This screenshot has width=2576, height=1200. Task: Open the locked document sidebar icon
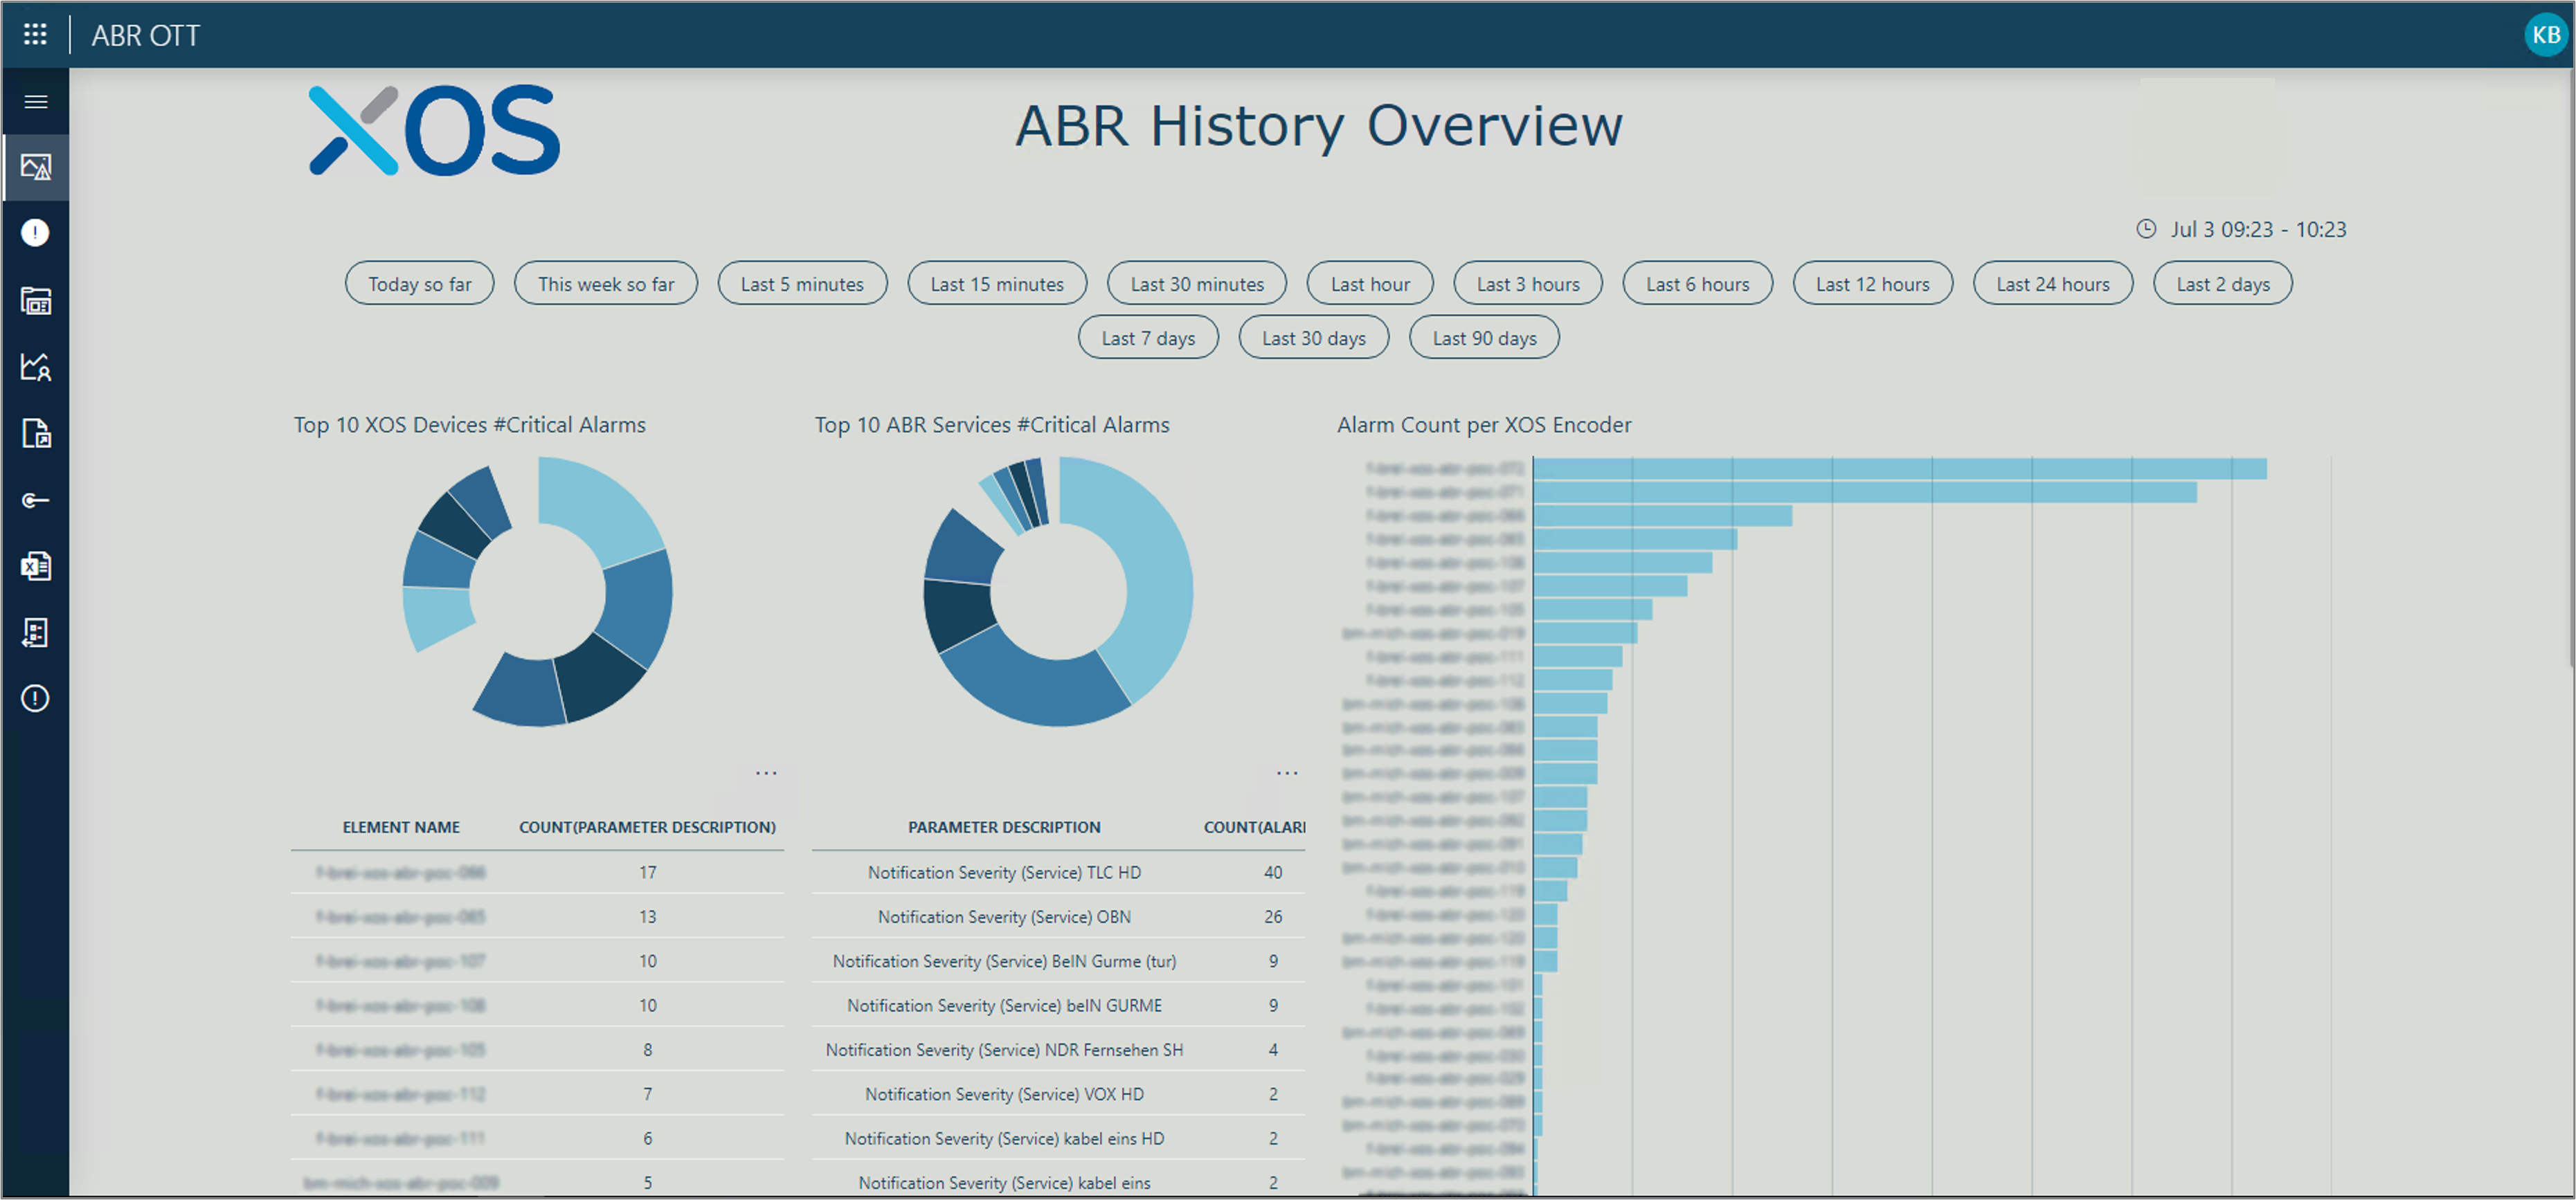click(35, 433)
